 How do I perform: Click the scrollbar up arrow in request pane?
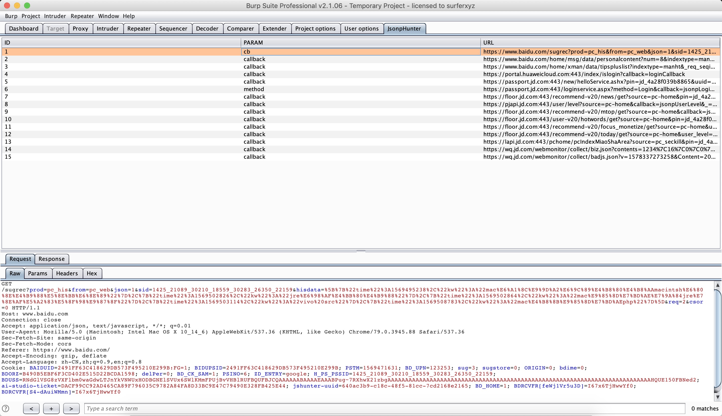717,285
